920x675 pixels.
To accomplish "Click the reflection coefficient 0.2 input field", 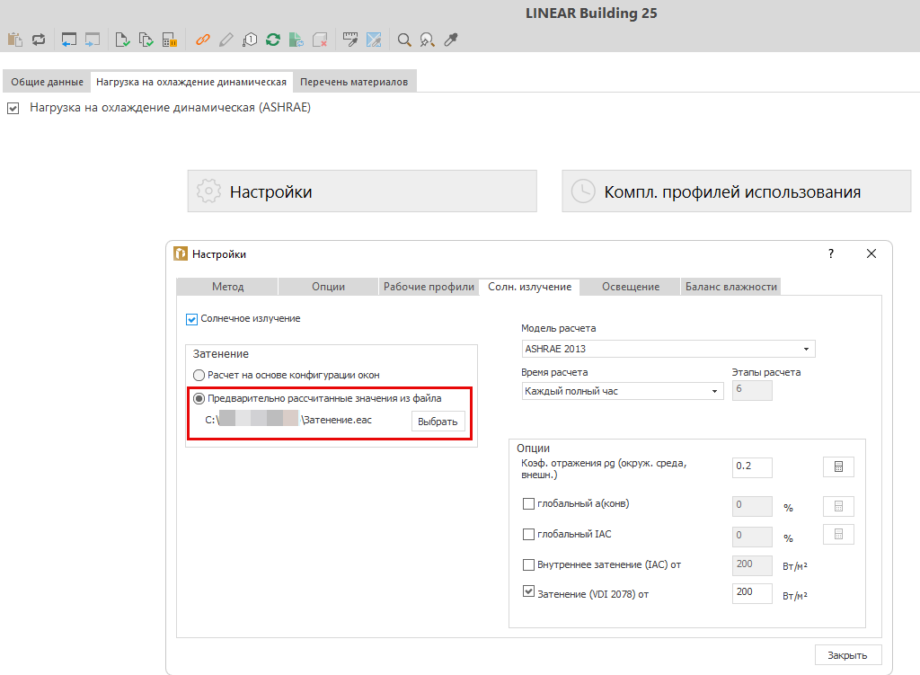I will coord(752,467).
